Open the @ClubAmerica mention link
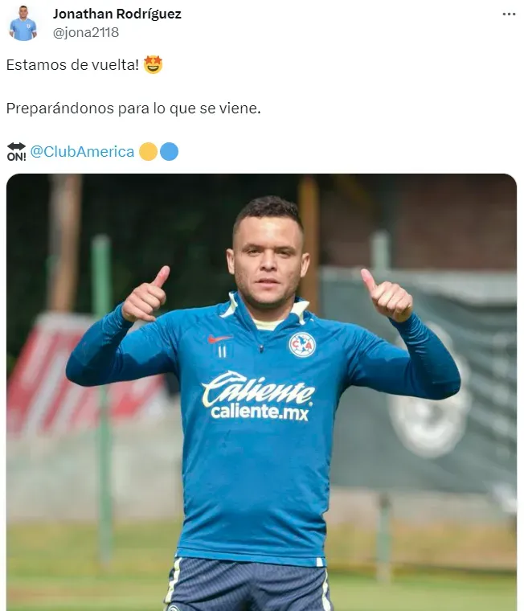 pos(82,152)
